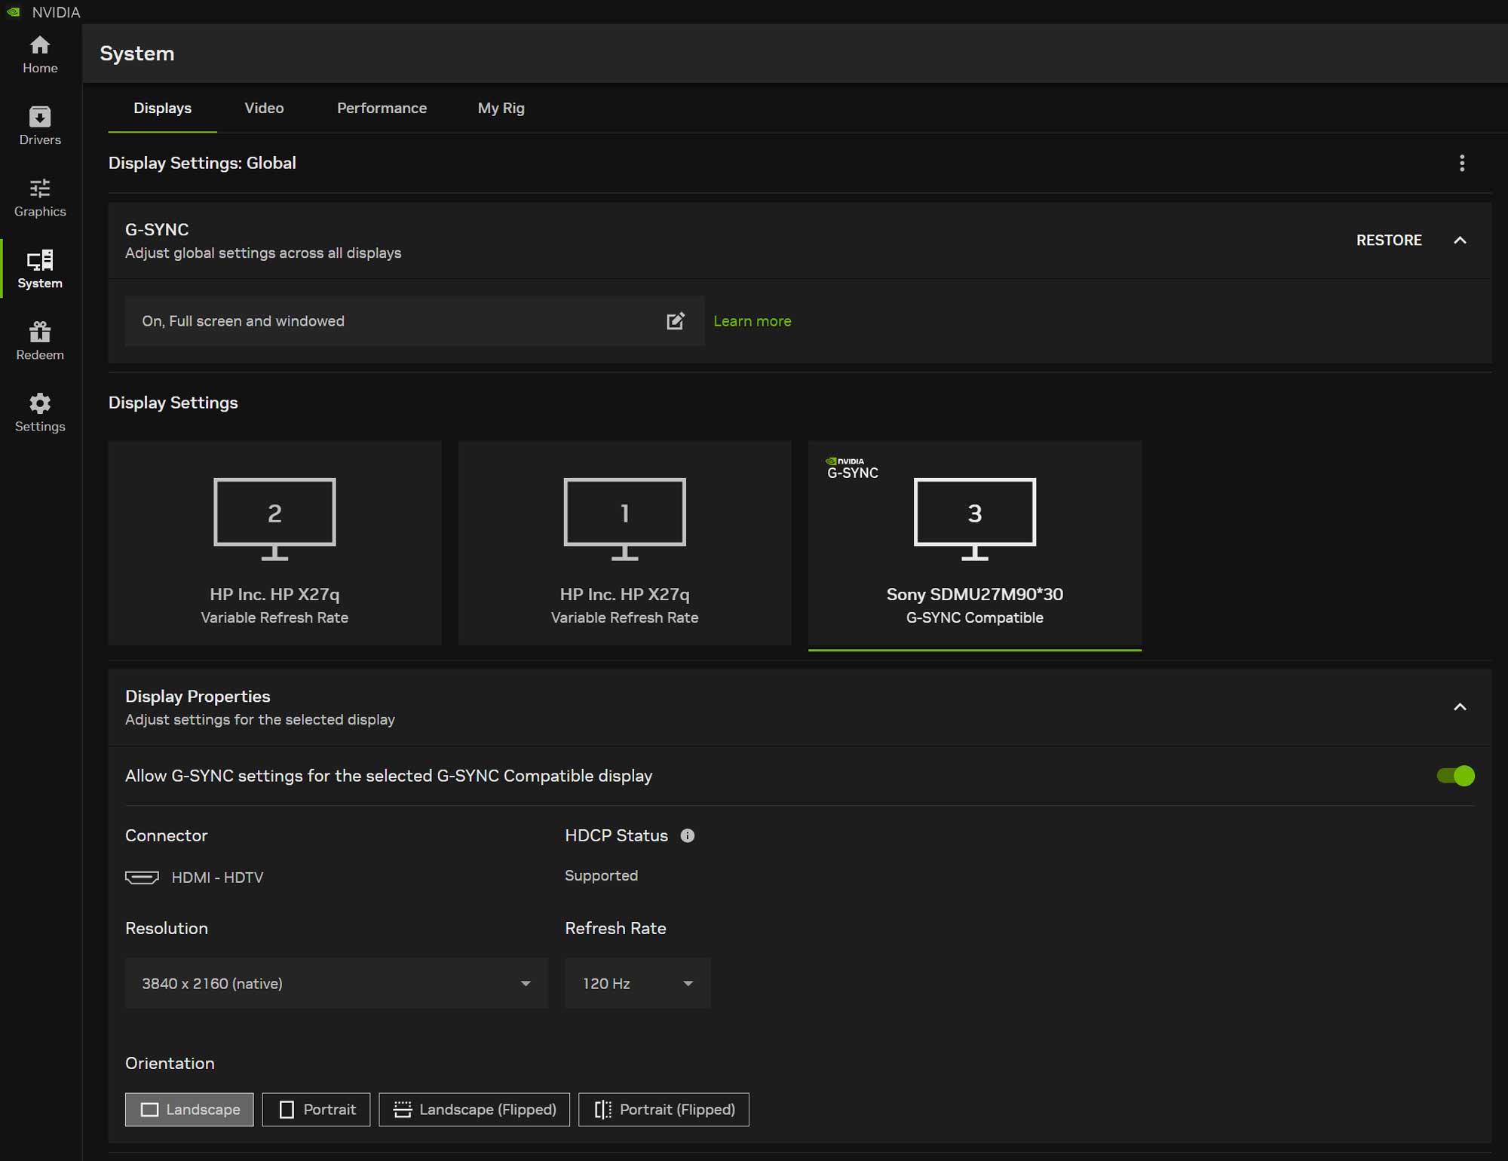The height and width of the screenshot is (1161, 1508).
Task: Open the Drivers section
Action: (x=40, y=126)
